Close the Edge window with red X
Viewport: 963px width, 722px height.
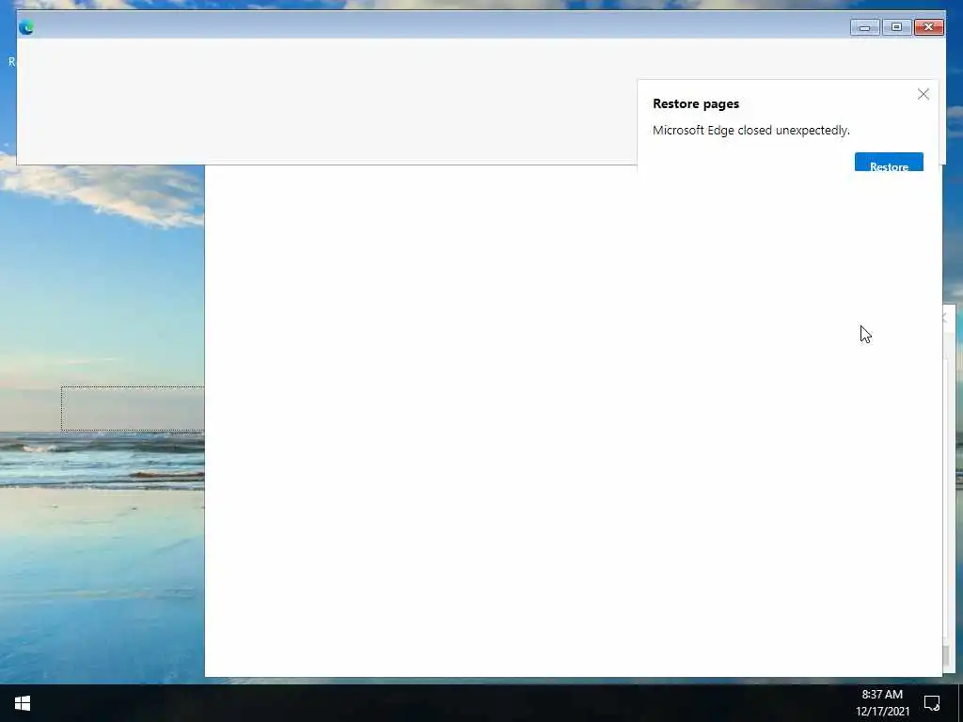click(x=928, y=27)
